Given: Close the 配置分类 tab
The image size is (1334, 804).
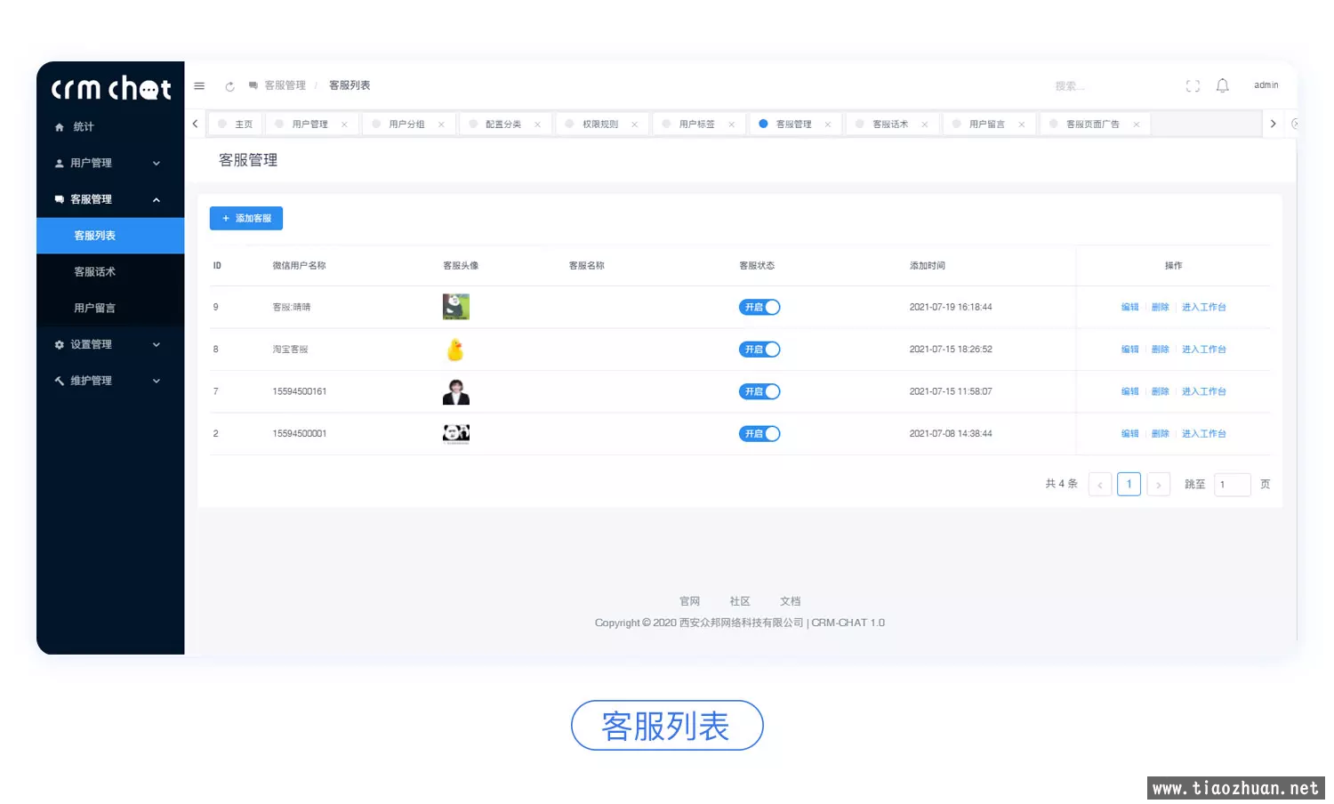Looking at the screenshot, I should click(x=538, y=125).
